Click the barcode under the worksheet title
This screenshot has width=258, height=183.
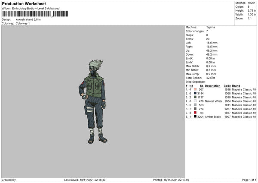[x=35, y=14]
